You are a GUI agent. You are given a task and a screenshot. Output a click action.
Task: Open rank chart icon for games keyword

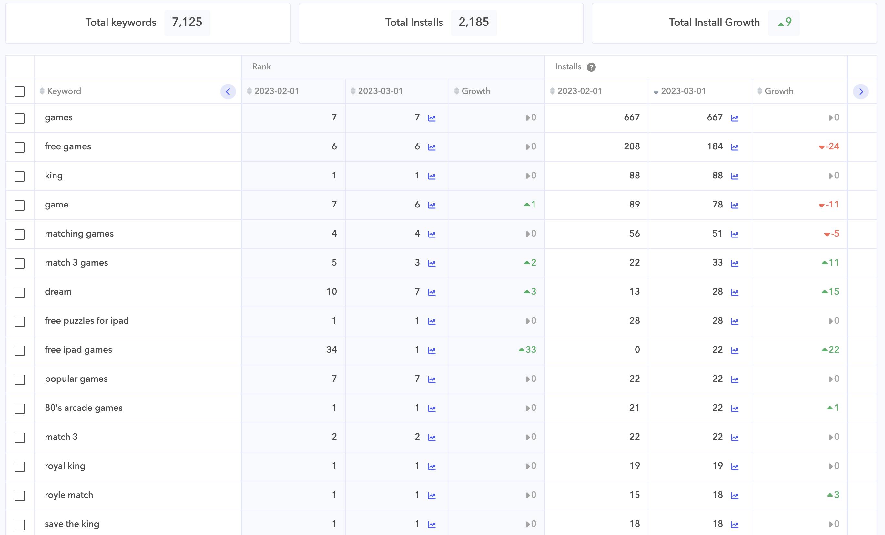tap(432, 118)
